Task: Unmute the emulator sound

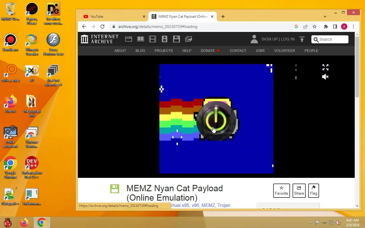Action: 325,77
